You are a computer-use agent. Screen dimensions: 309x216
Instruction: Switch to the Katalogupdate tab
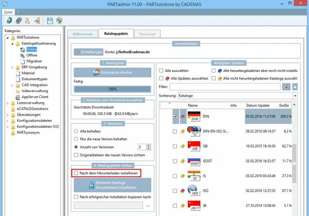point(116,33)
